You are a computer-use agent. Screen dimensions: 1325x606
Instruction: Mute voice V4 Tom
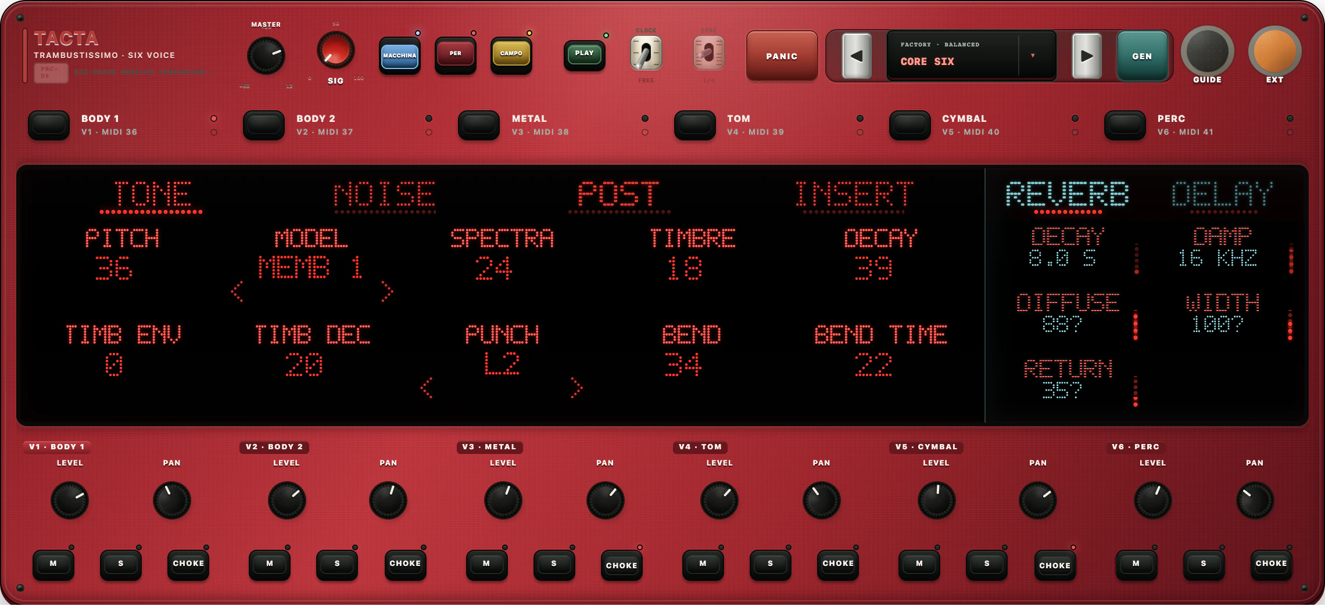click(x=703, y=564)
